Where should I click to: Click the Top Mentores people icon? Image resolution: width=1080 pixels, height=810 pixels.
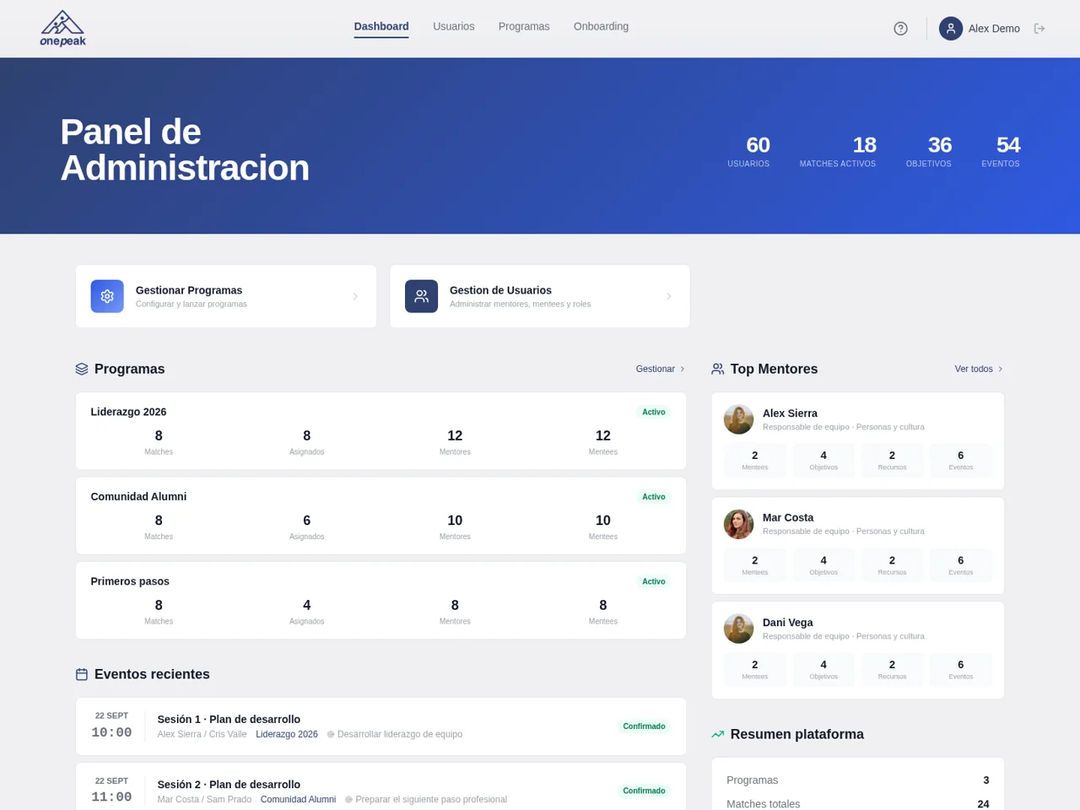718,369
